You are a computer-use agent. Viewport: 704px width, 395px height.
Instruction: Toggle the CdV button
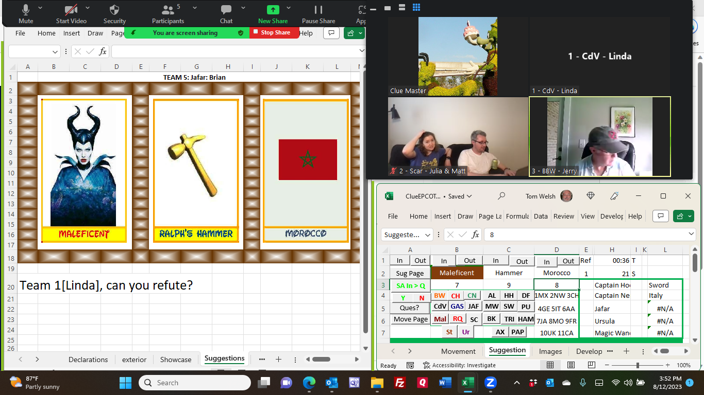(440, 306)
